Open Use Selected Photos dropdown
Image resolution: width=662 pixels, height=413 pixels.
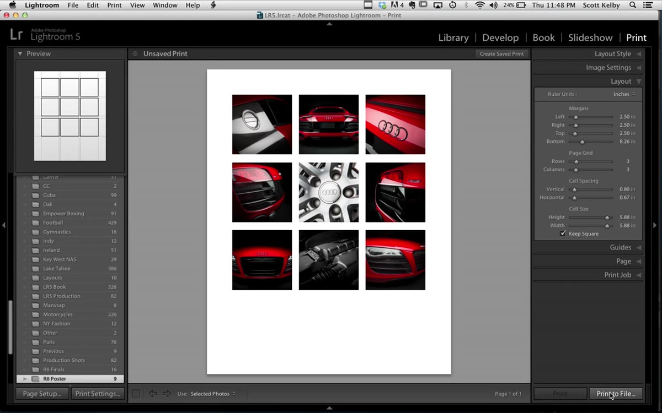pos(213,394)
